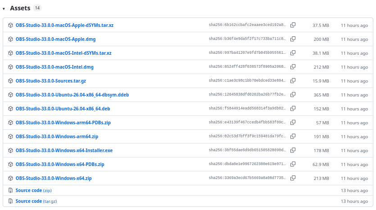This screenshot has width=376, height=210.
Task: Download OBS-Studio-33.0.0-Windows-arm64.zip
Action: (57, 136)
